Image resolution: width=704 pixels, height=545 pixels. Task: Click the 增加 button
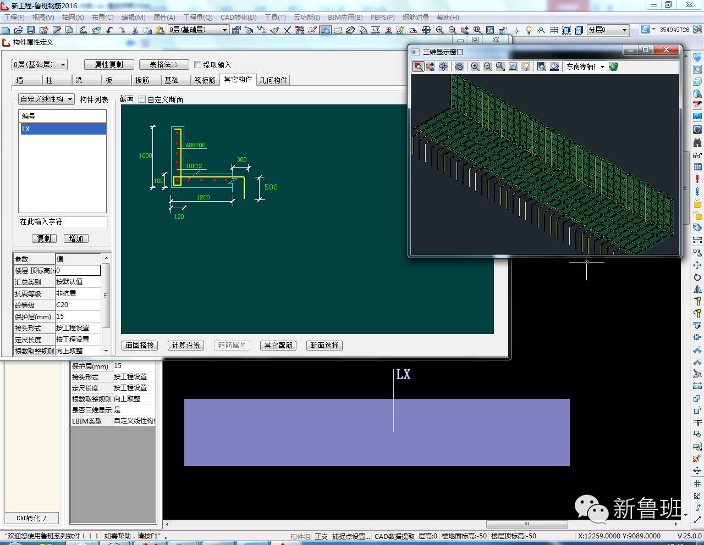pyautogui.click(x=76, y=238)
